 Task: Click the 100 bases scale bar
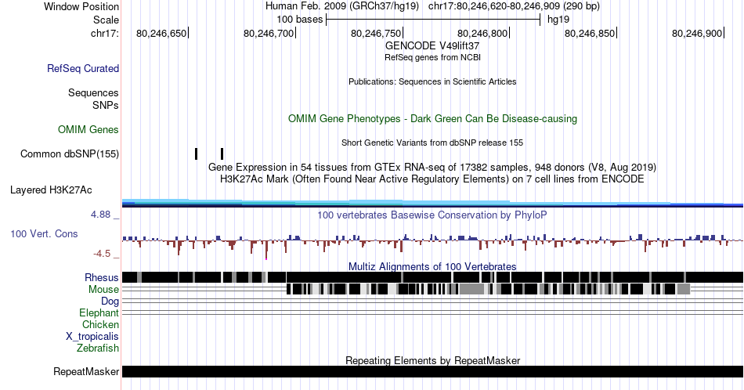tap(433, 20)
